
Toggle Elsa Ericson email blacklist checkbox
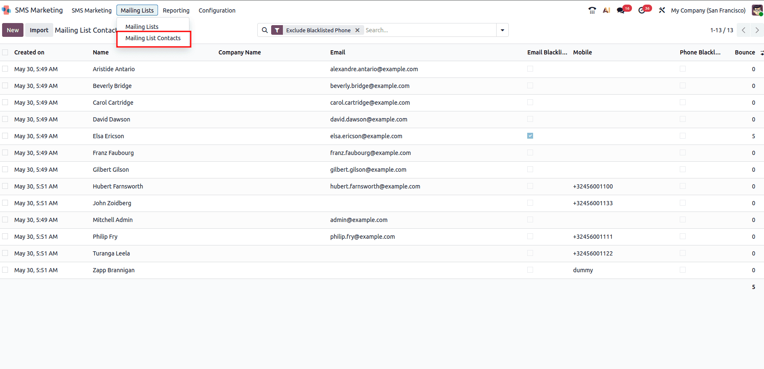coord(530,136)
